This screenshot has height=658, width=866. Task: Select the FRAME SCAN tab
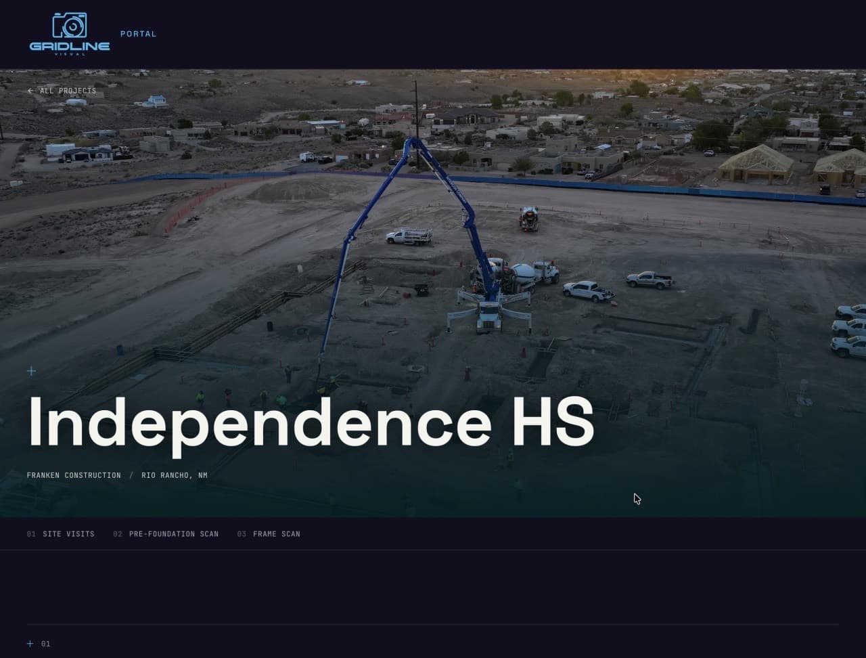coord(277,534)
